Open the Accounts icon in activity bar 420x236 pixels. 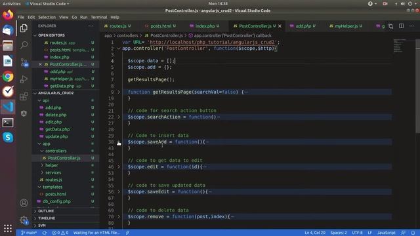[x=24, y=203]
